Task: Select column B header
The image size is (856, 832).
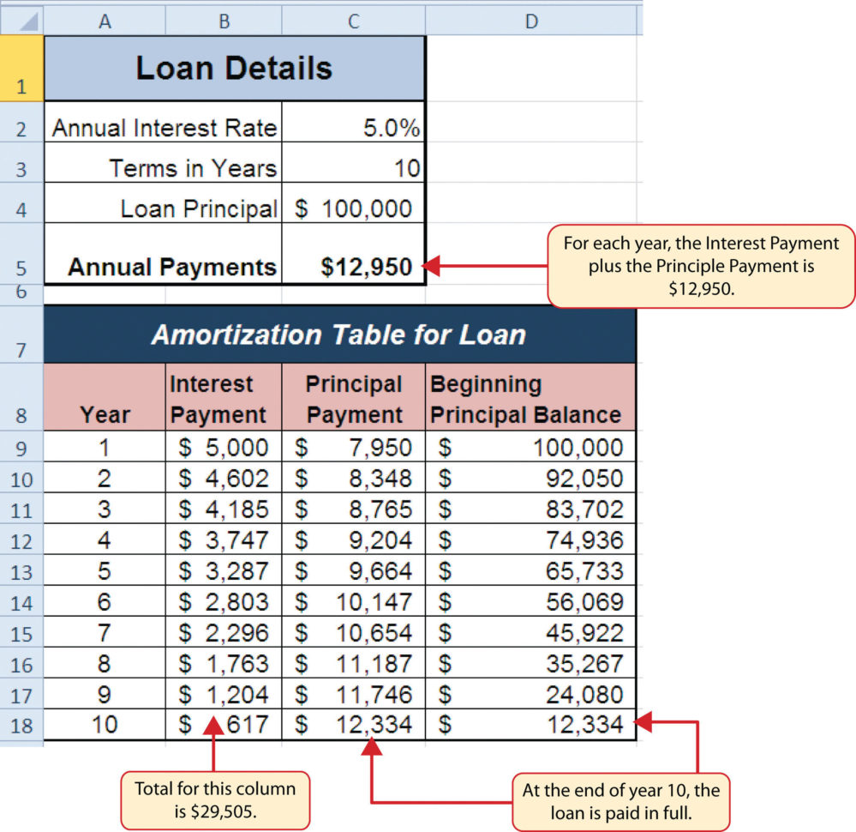Action: pyautogui.click(x=223, y=19)
